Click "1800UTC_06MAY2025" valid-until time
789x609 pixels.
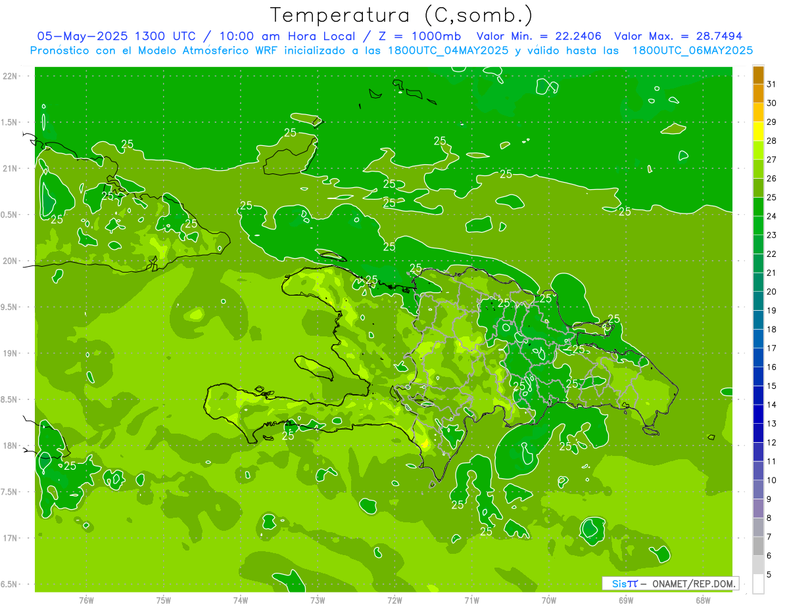692,51
